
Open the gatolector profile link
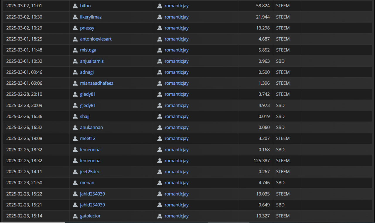pyautogui.click(x=90, y=216)
